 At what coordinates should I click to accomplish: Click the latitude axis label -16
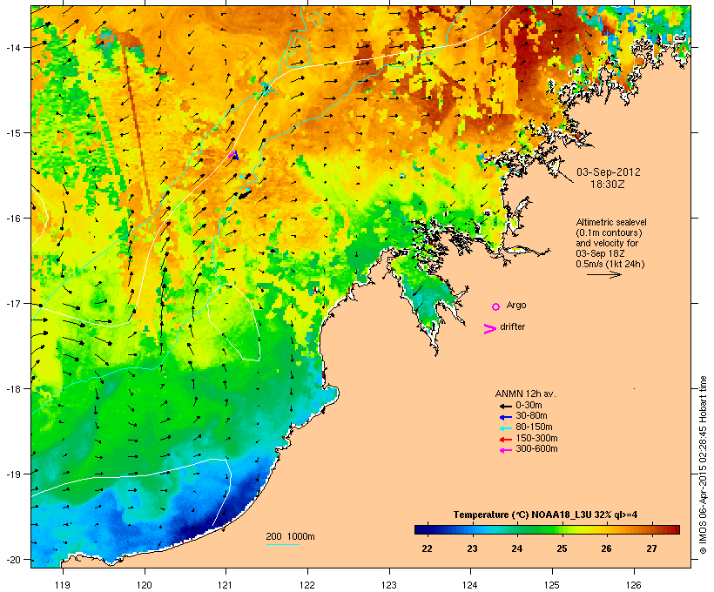coord(12,219)
